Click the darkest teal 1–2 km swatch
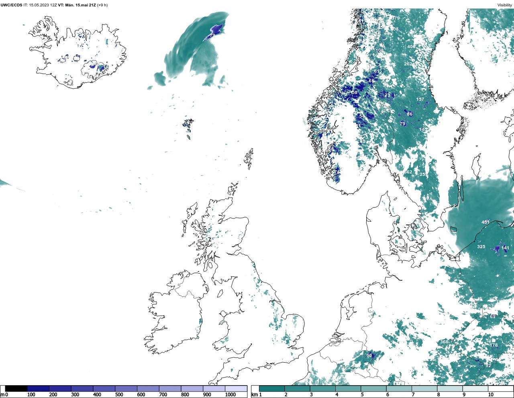 272,389
